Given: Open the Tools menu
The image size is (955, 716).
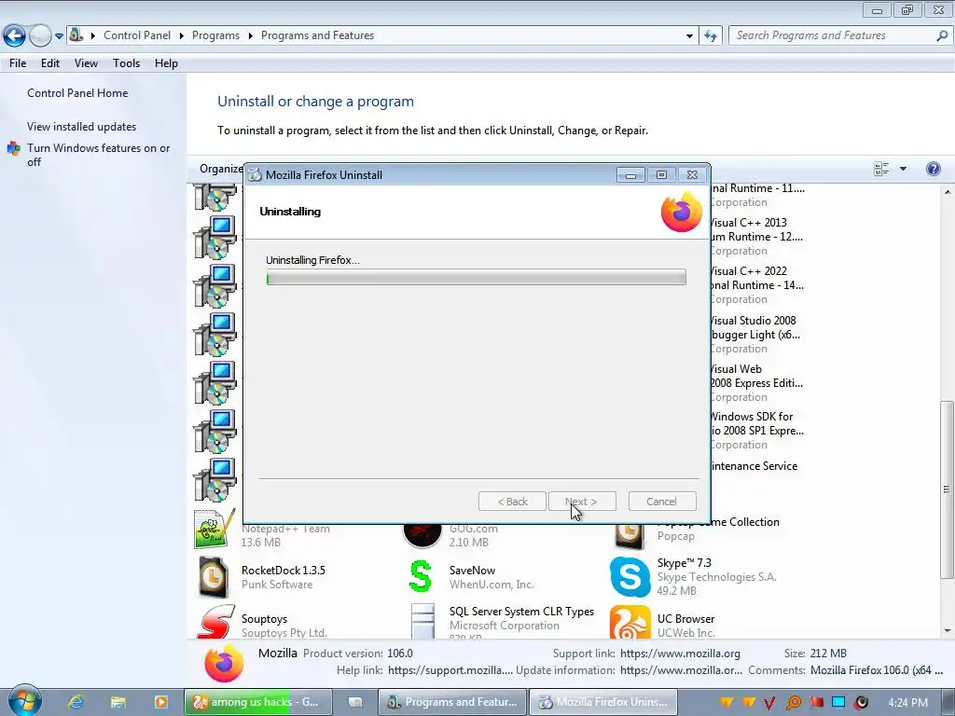Looking at the screenshot, I should click(x=126, y=63).
